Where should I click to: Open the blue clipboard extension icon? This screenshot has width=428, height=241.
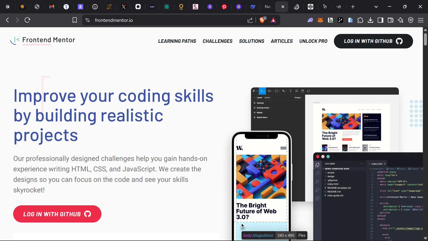point(350,20)
